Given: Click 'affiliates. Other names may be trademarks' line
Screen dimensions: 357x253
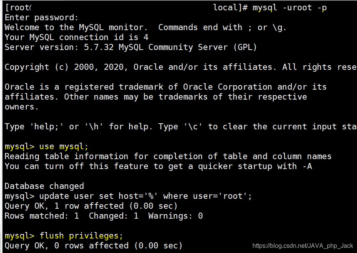Looking at the screenshot, I should [156, 97].
